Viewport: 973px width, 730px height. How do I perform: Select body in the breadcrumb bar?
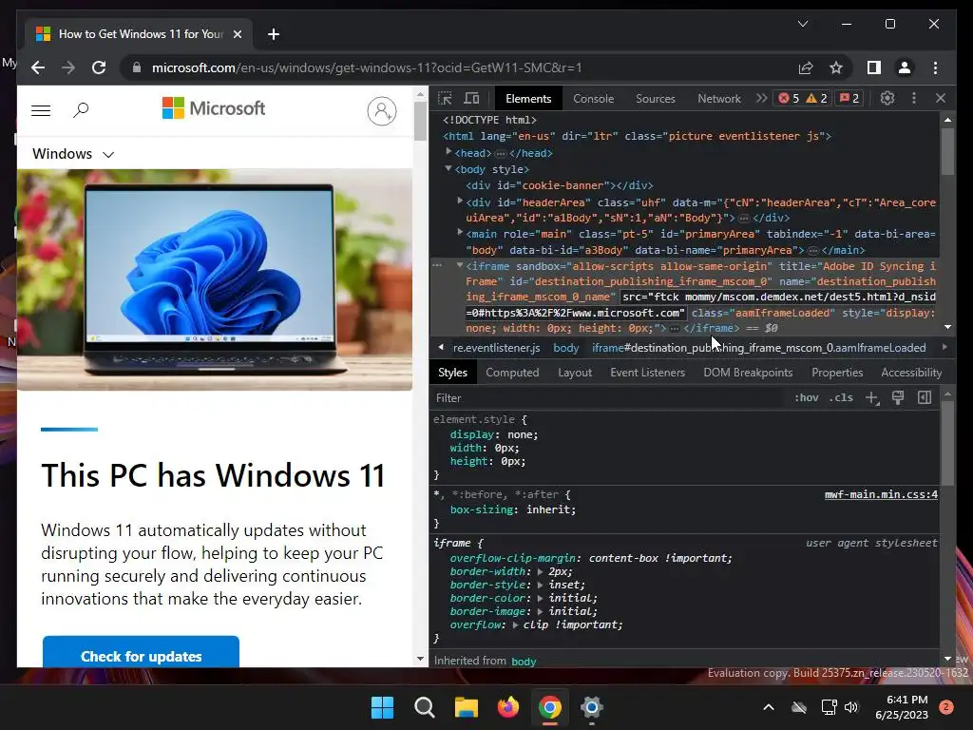(566, 348)
